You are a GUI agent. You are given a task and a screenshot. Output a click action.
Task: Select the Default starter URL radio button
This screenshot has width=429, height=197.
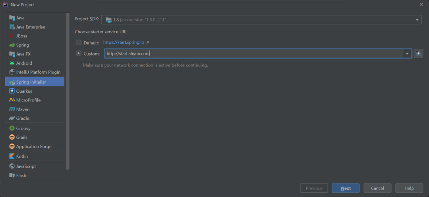pos(79,42)
